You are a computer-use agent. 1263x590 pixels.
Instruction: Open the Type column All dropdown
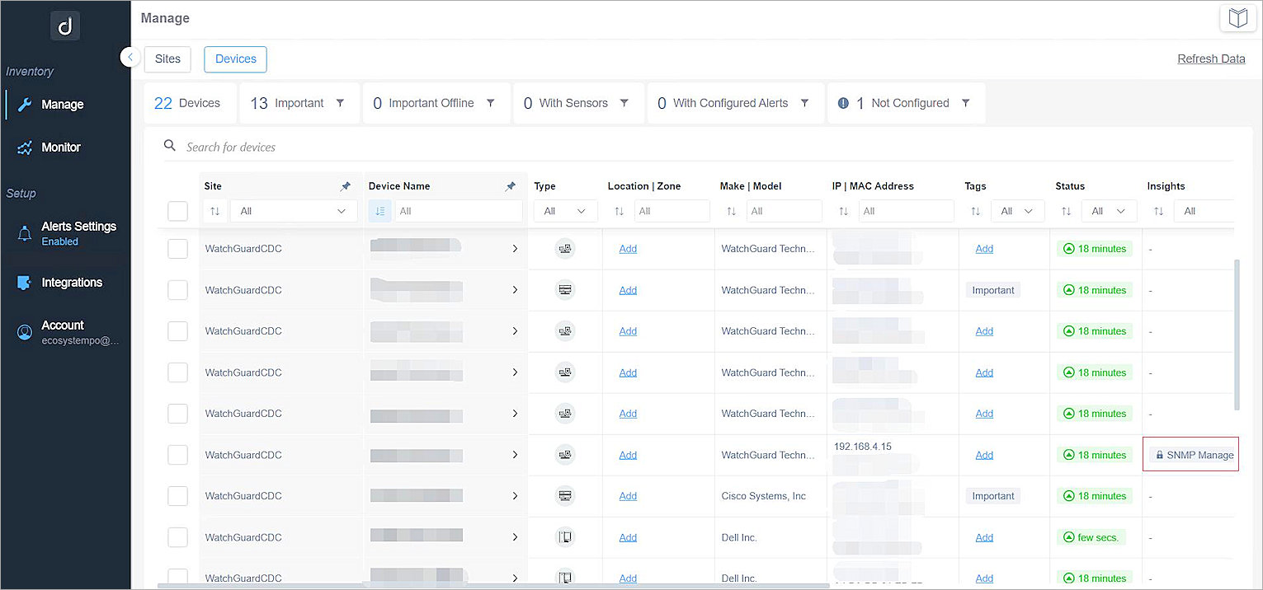coord(565,211)
